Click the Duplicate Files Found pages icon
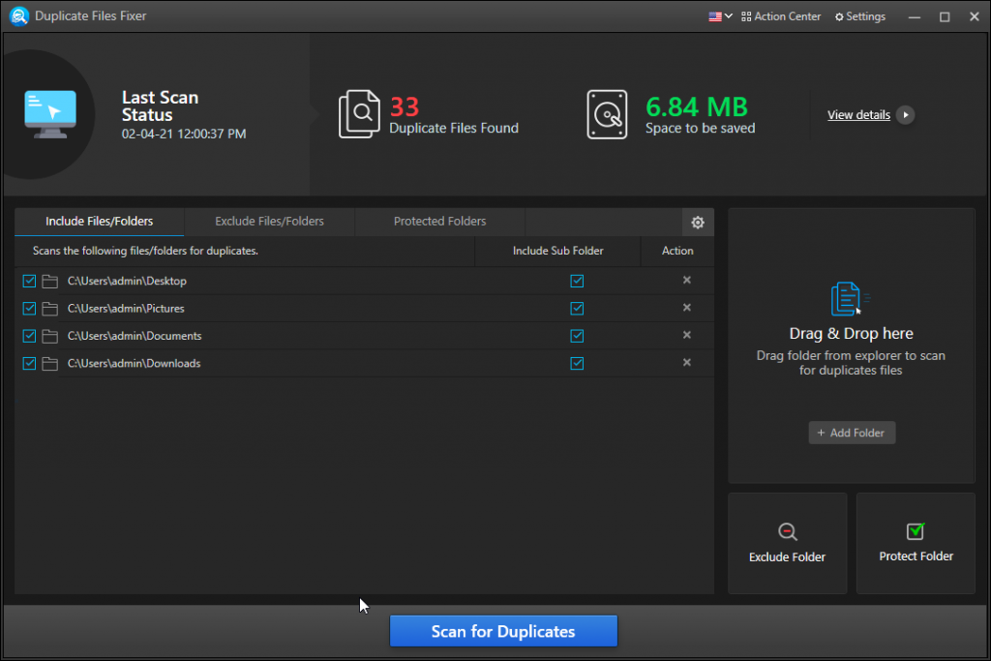The height and width of the screenshot is (661, 991). click(x=360, y=113)
